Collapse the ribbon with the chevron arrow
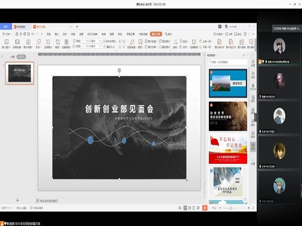Screen dimensions: 302x226 pos(253,34)
